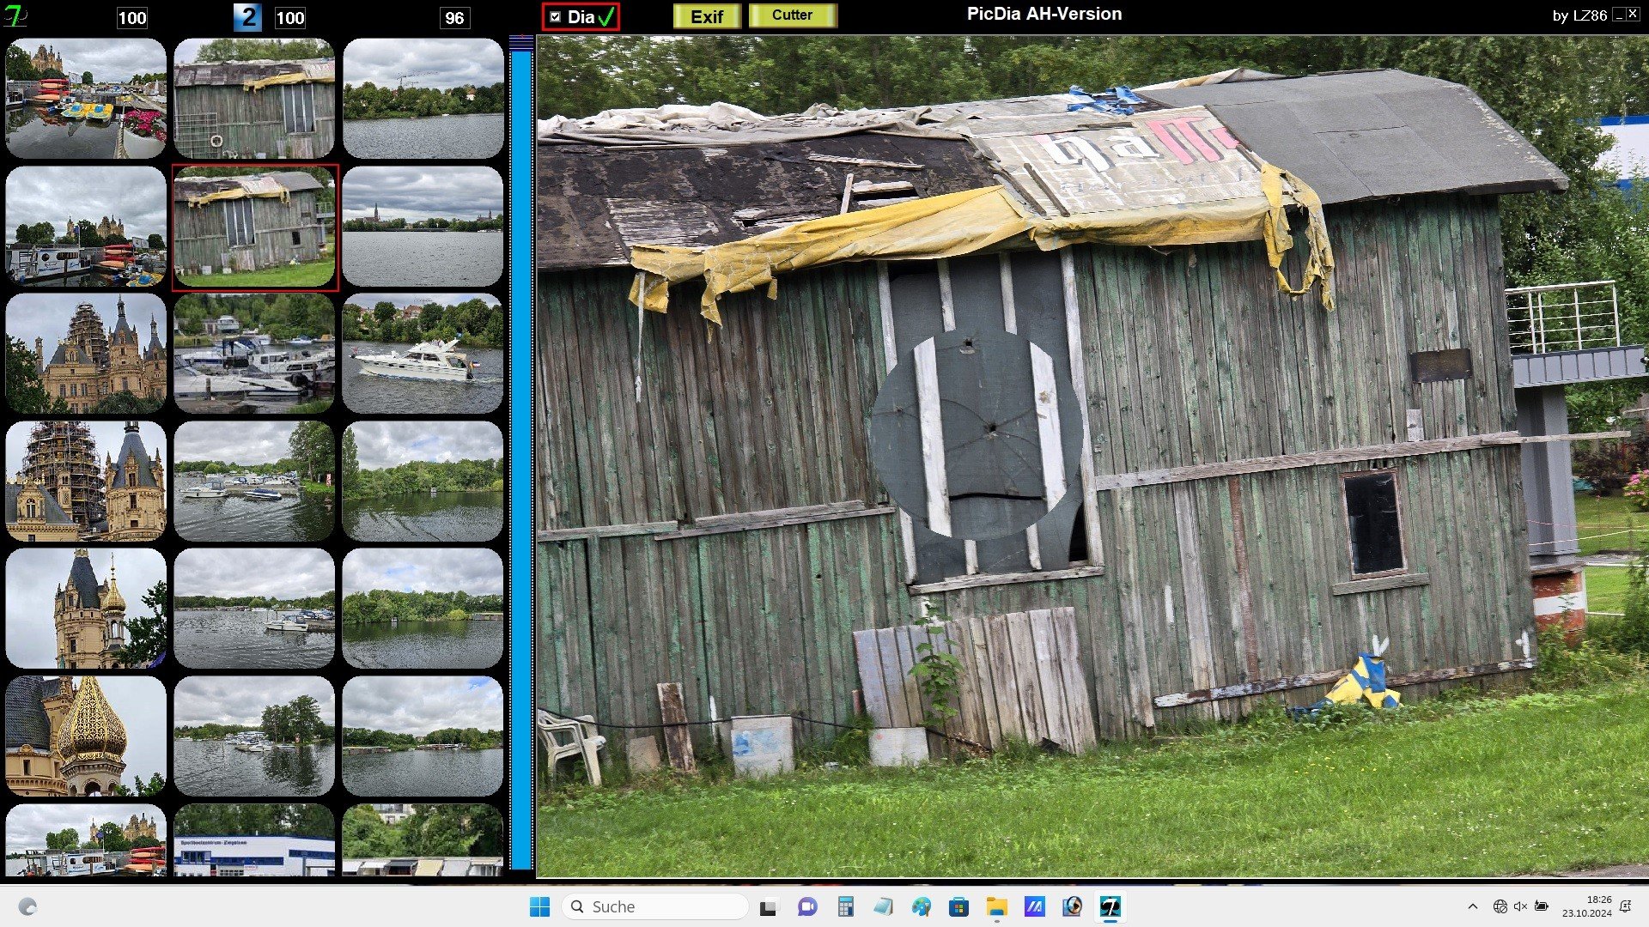This screenshot has height=927, width=1649.
Task: Click the first column size field showing 100
Action: [x=131, y=18]
